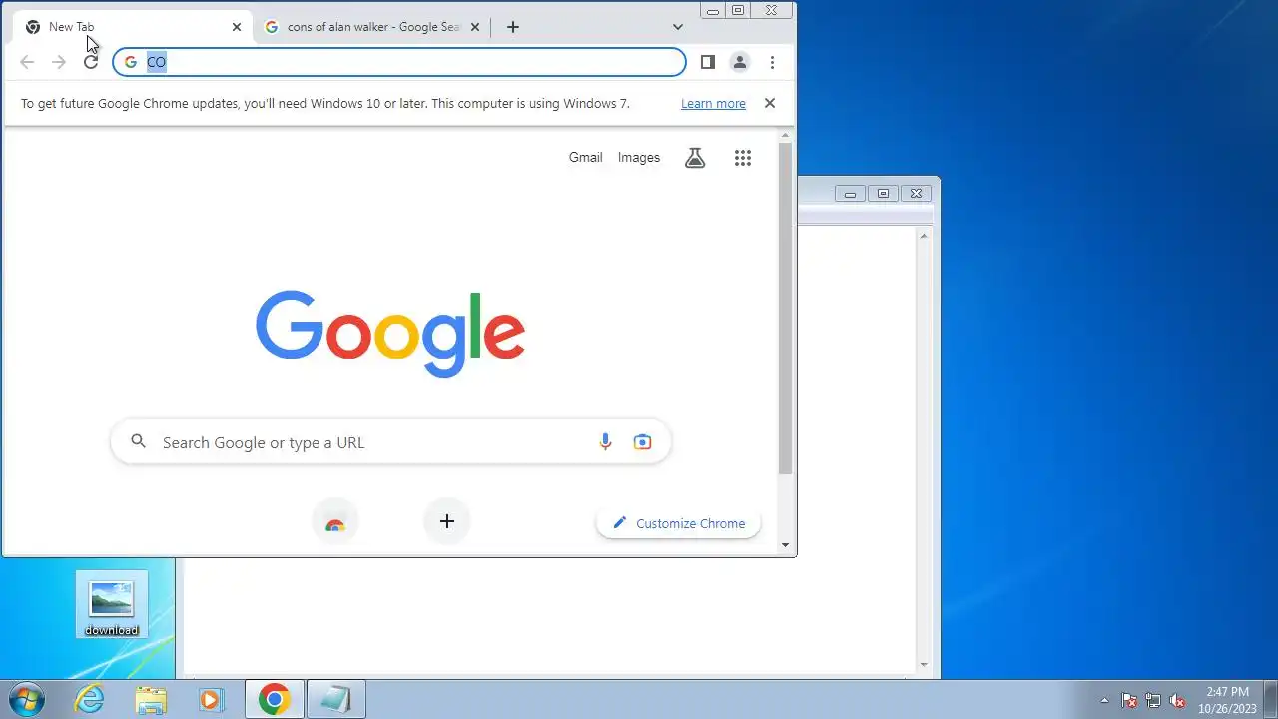Screen dimensions: 1278x719
Task: Open a new tab with plus button
Action: 513,27
